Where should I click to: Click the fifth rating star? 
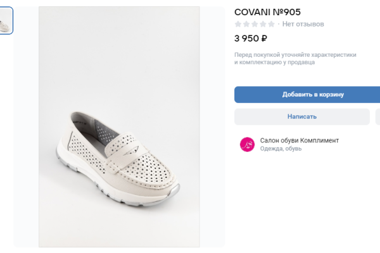coord(271,24)
